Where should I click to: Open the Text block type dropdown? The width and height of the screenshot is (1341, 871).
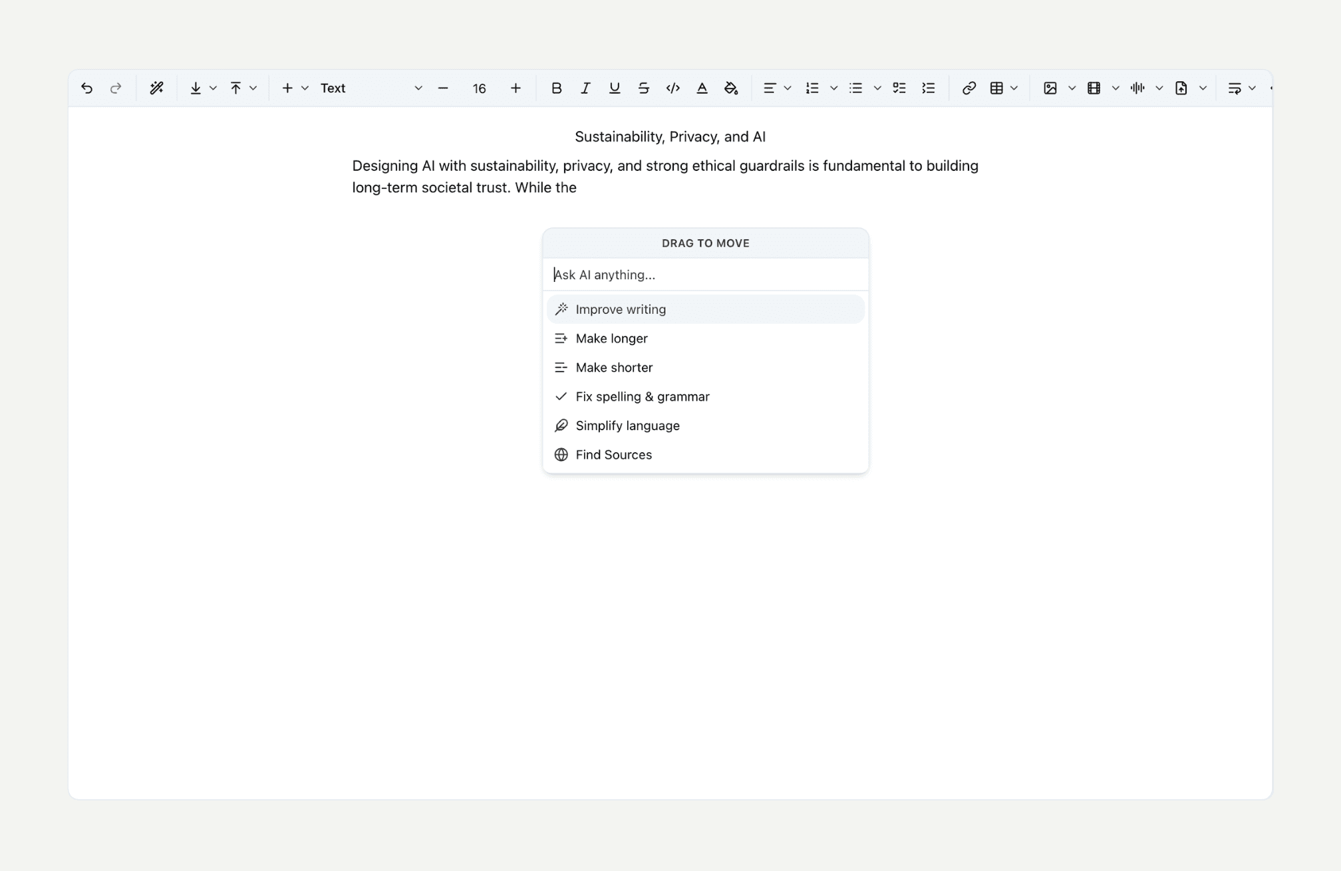371,88
